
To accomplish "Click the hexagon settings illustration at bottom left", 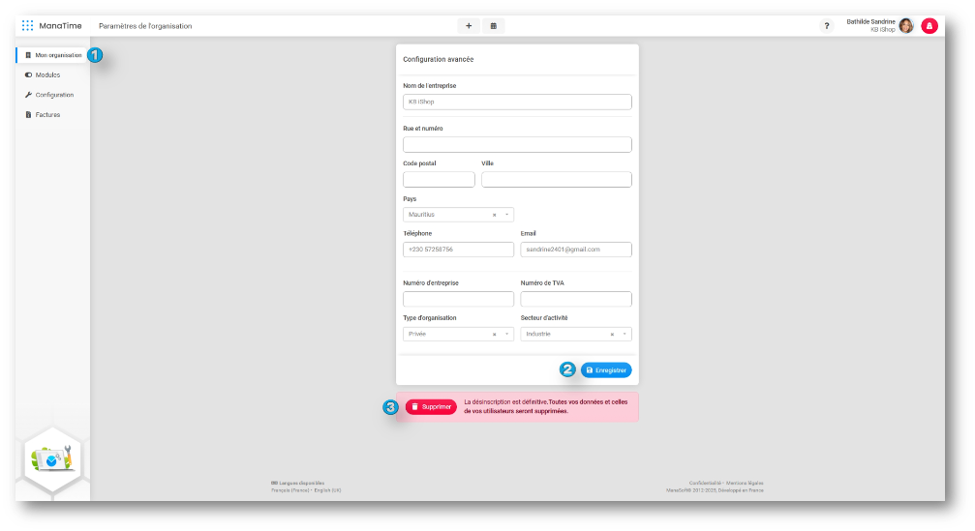I will 53,459.
